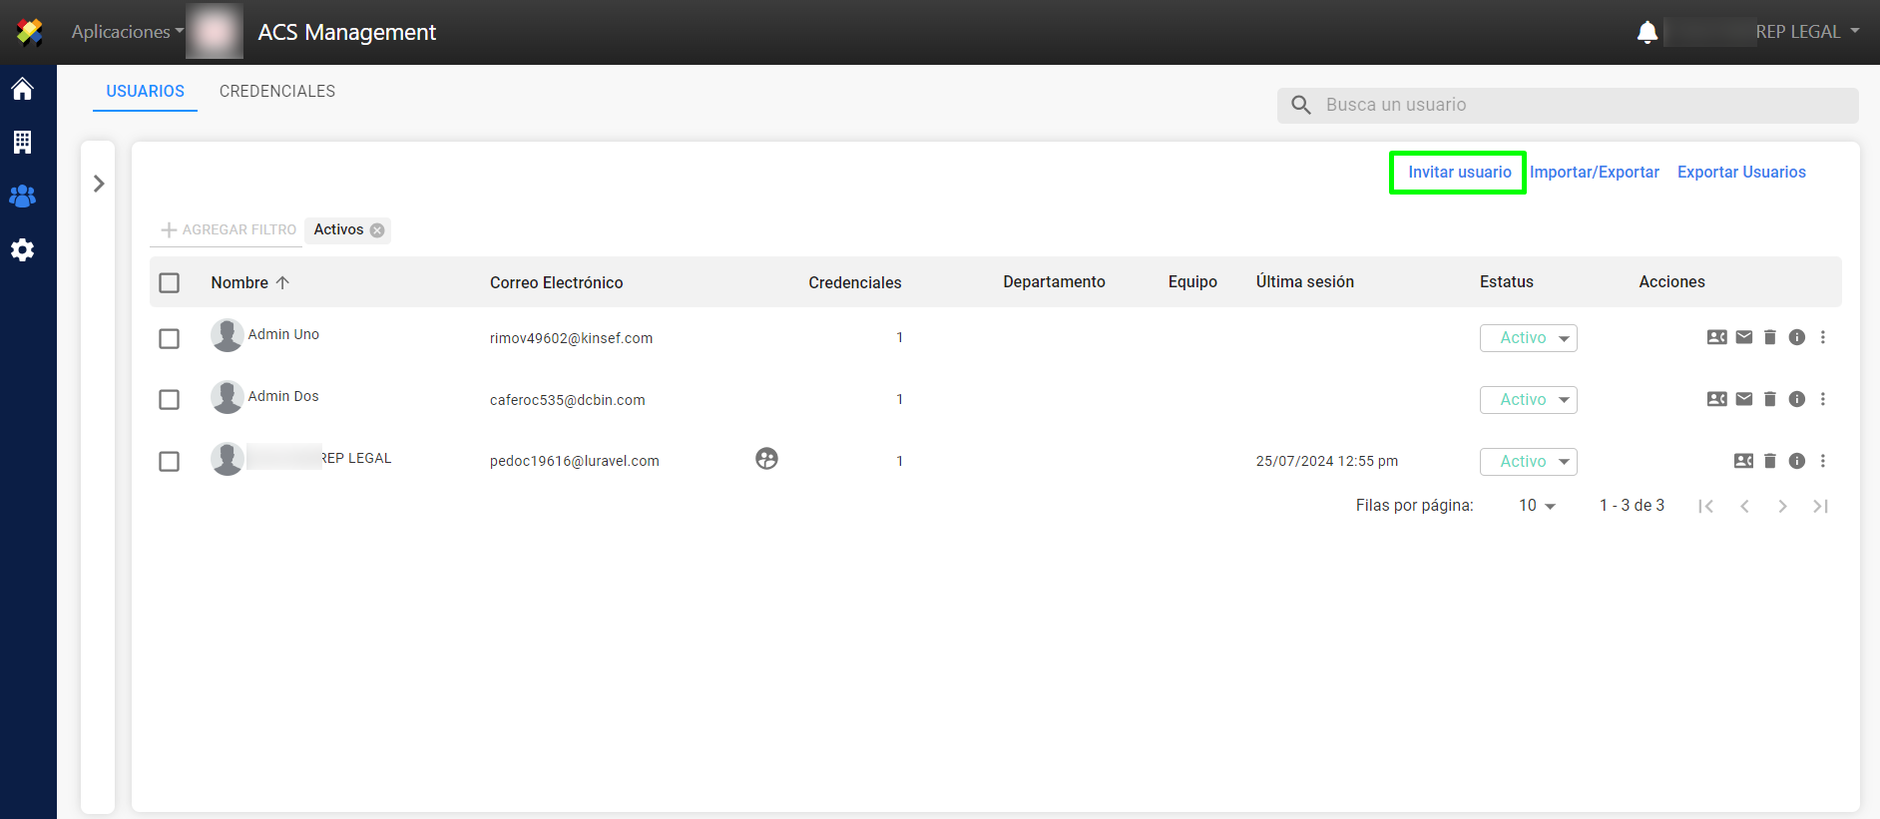Open Activo status dropdown for Admin Uno
This screenshot has height=819, width=1880.
point(1528,338)
